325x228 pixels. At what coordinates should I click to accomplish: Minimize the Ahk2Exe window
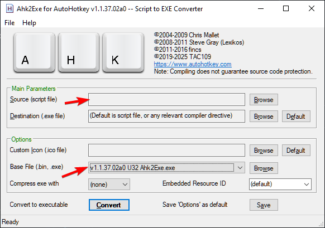[261, 9]
